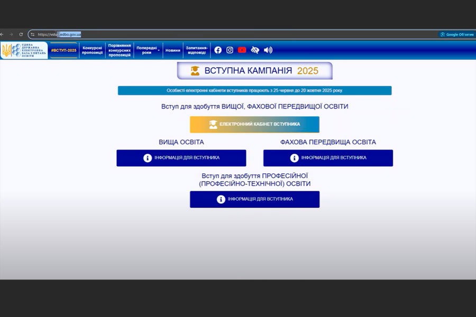Viewport: 476px width, 317px height.
Task: Open the Новини menu item
Action: coord(172,50)
